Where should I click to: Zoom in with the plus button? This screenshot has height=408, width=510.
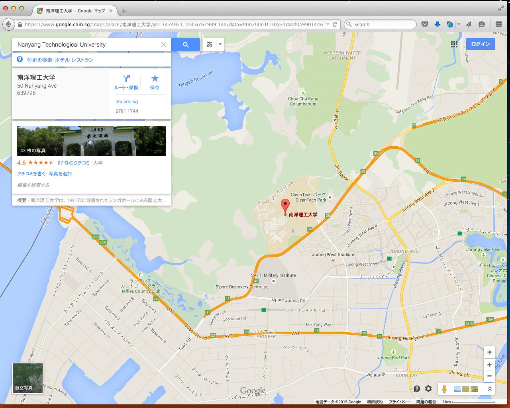(x=489, y=365)
